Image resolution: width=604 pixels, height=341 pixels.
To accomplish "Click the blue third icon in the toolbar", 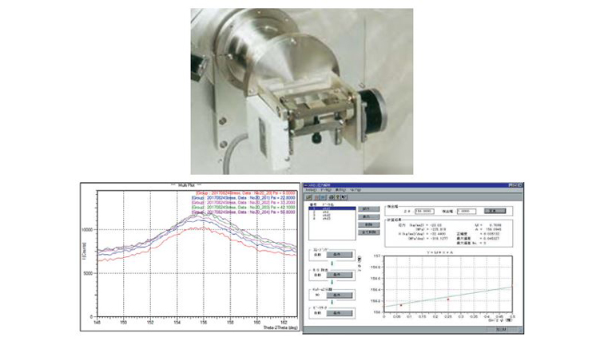I will pyautogui.click(x=324, y=196).
